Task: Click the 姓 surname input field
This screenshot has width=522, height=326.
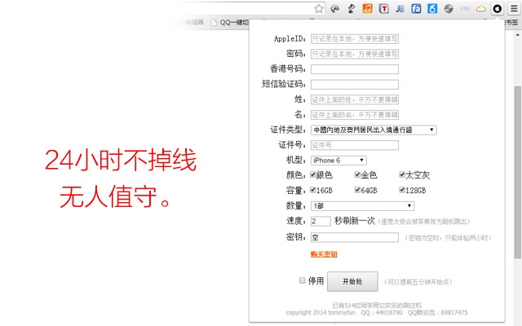Action: click(x=355, y=99)
